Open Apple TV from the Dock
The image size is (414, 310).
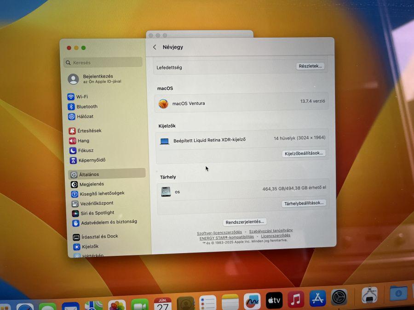point(274,300)
